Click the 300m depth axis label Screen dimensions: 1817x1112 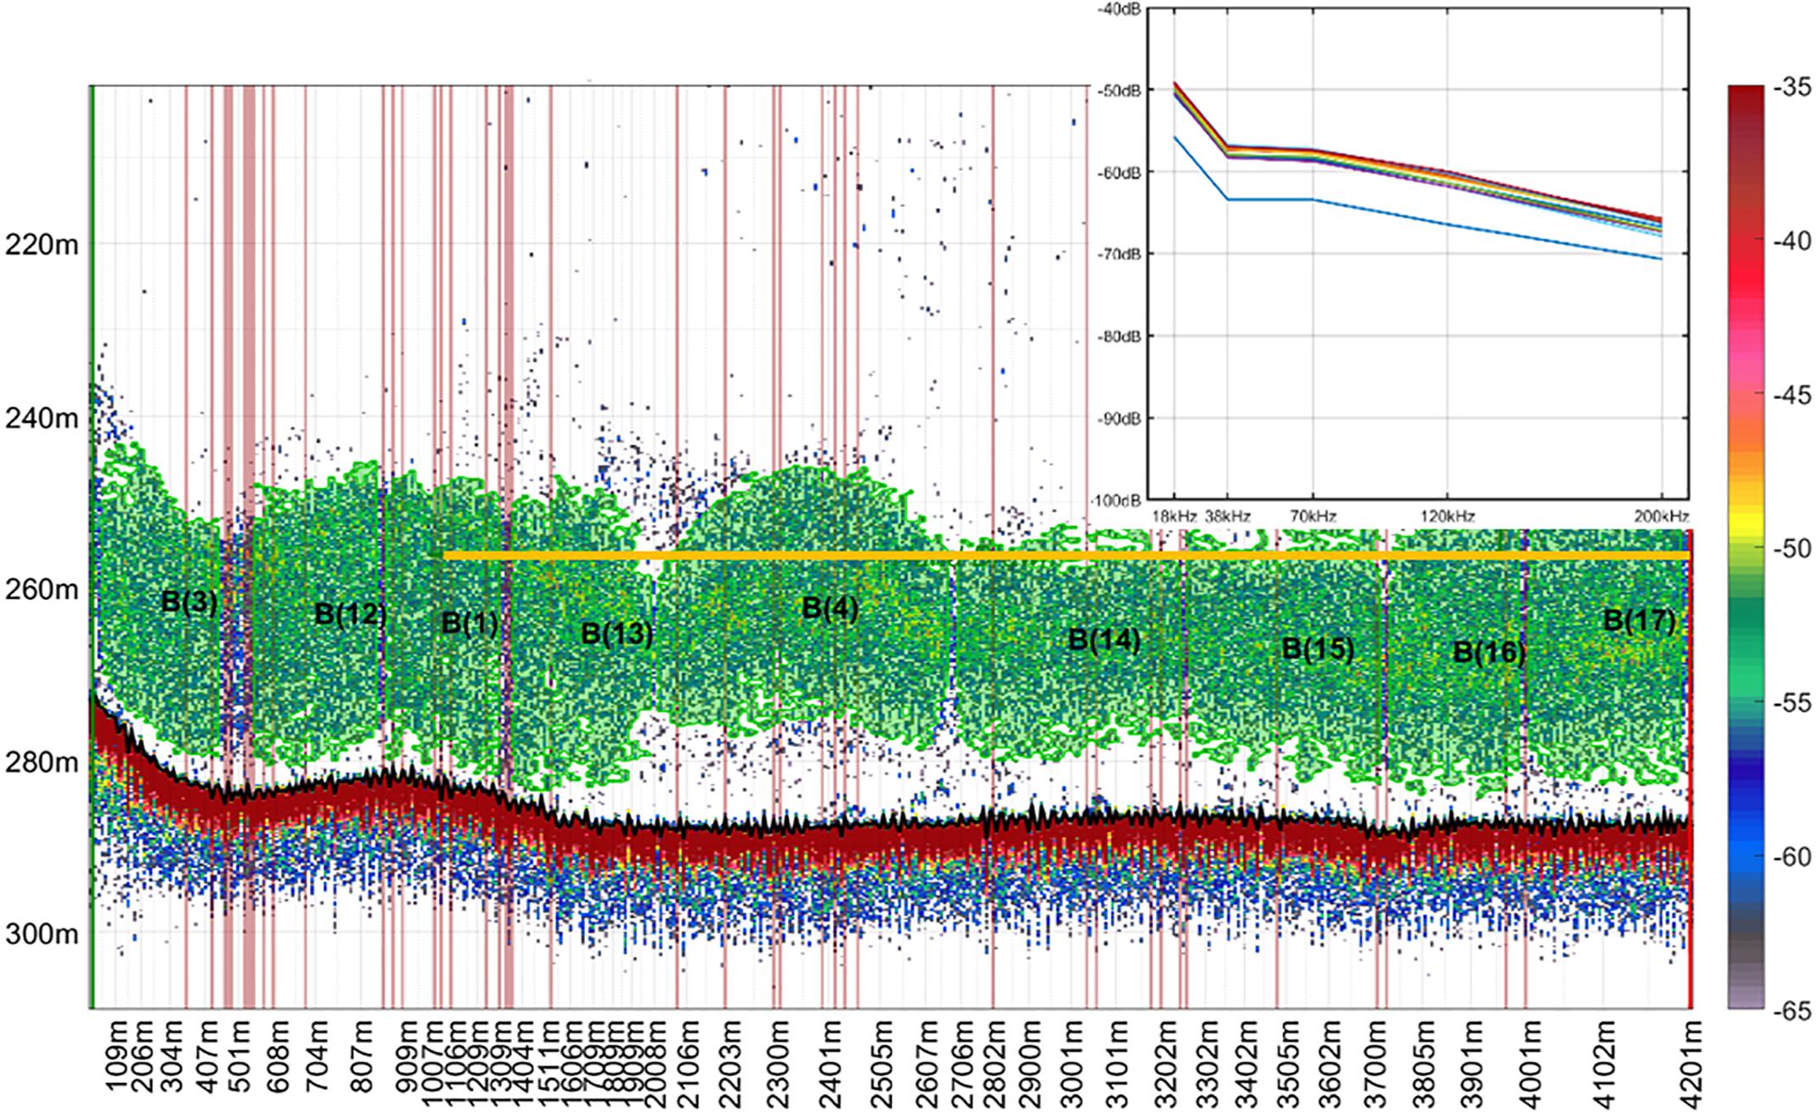(42, 934)
